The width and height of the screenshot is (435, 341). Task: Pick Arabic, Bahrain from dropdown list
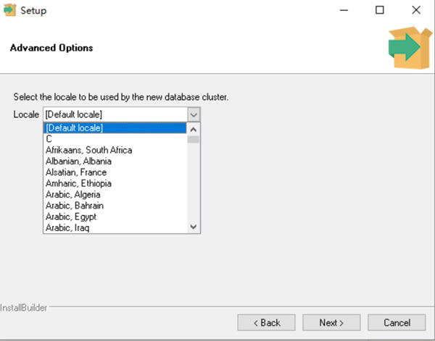point(74,206)
